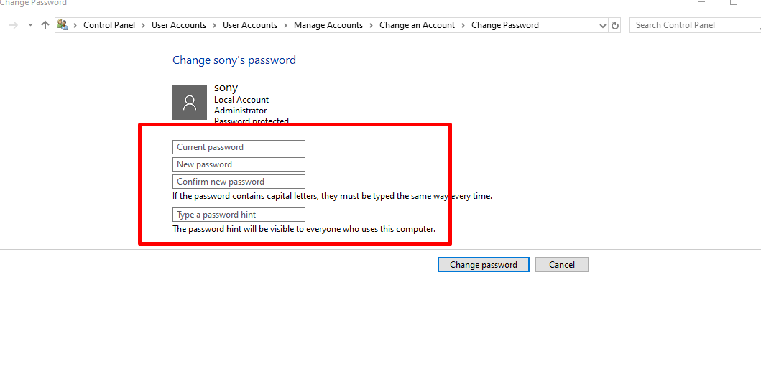Focus the Current password field
761x392 pixels.
pos(239,147)
